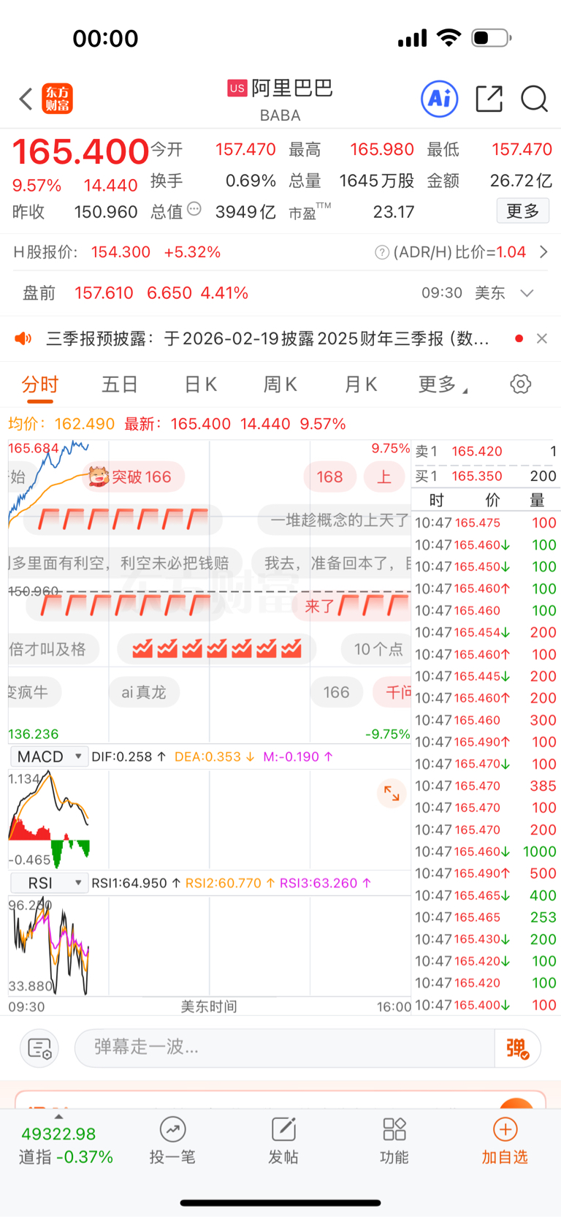Tap the 168 danmaku bubble
561x1217 pixels.
point(329,477)
